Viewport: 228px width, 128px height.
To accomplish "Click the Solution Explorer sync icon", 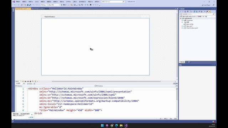I will tap(195, 12).
